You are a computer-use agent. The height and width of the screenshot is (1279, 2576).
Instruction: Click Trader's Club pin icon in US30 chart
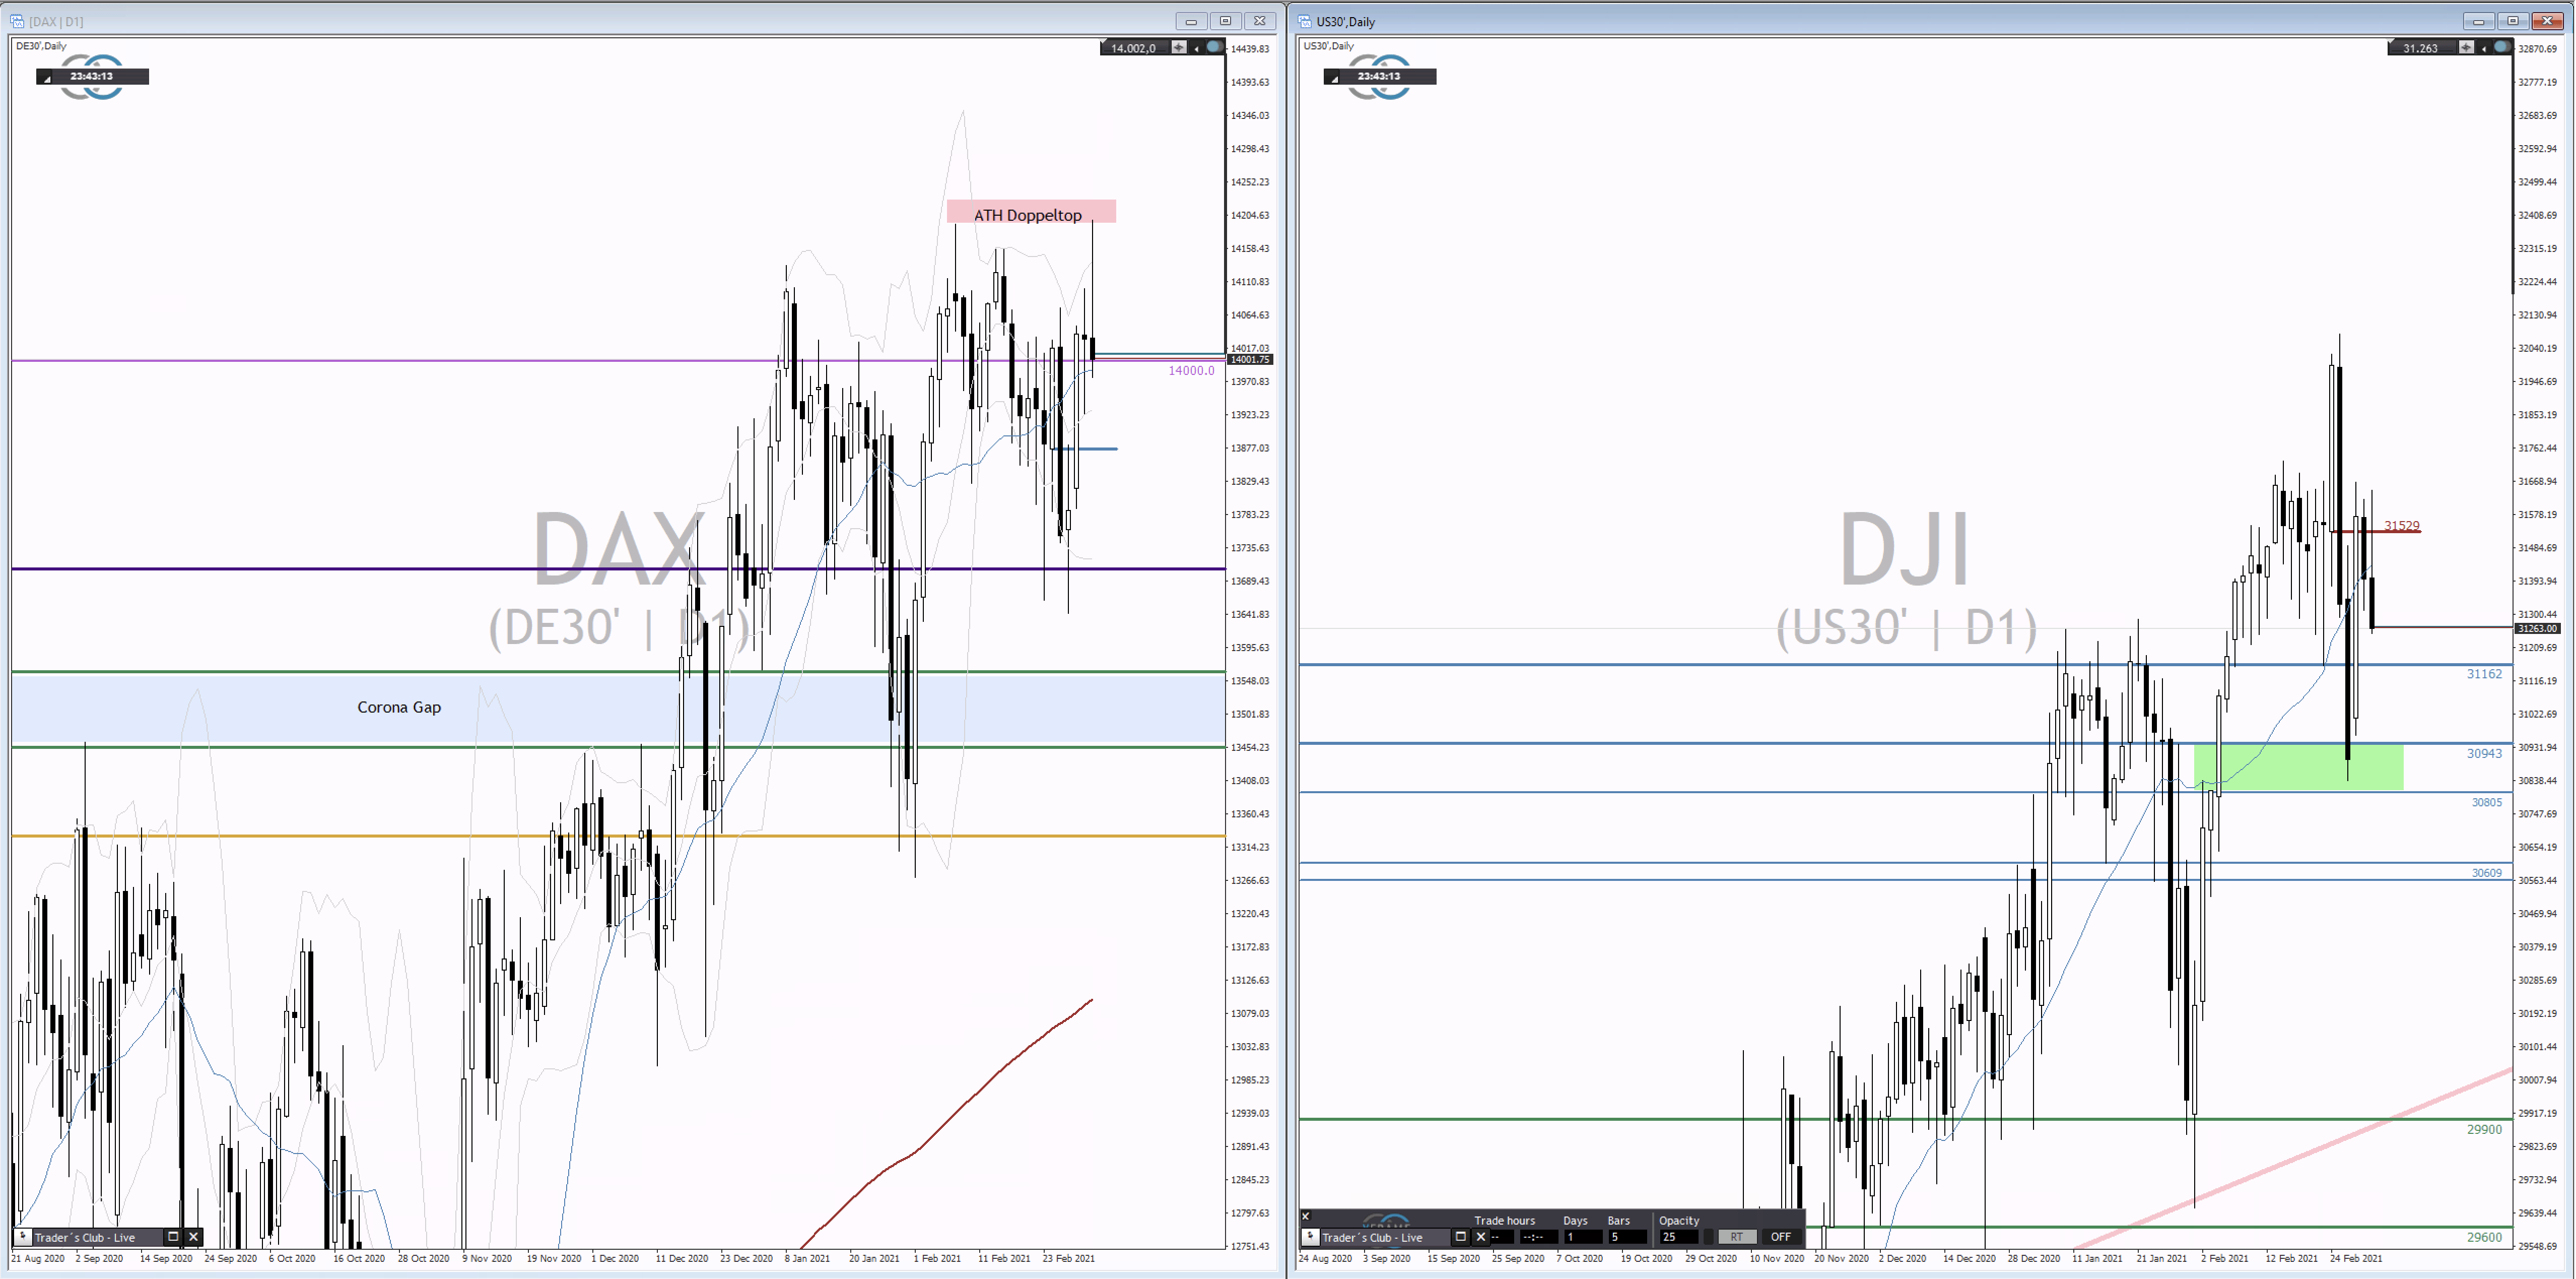tap(1311, 1237)
